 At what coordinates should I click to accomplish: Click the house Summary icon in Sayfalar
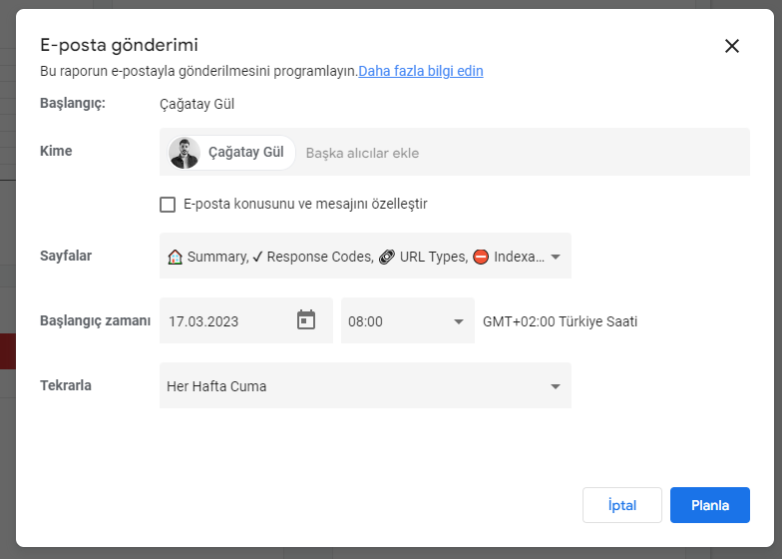pyautogui.click(x=176, y=257)
